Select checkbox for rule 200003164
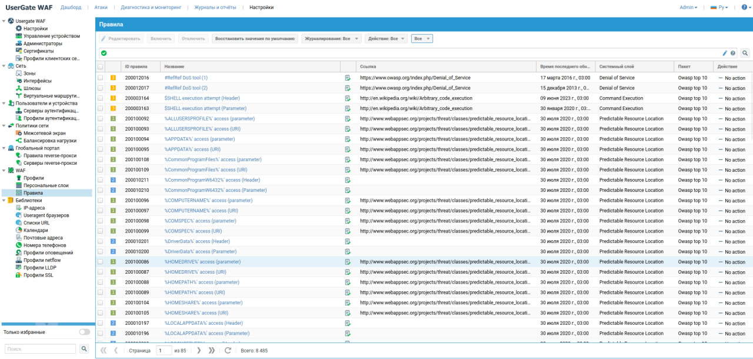Screen dimensions: 753x359 [x=101, y=98]
